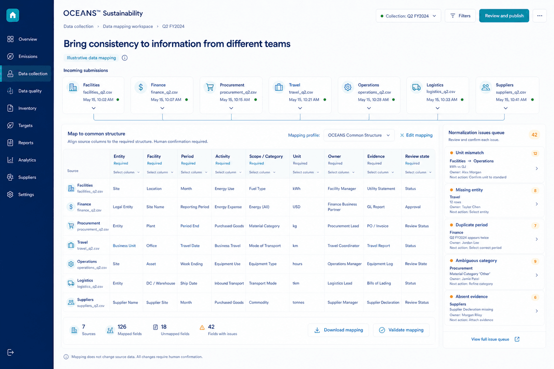Click the Finance dollar icon in mapping table
This screenshot has width=554, height=369.
click(71, 207)
